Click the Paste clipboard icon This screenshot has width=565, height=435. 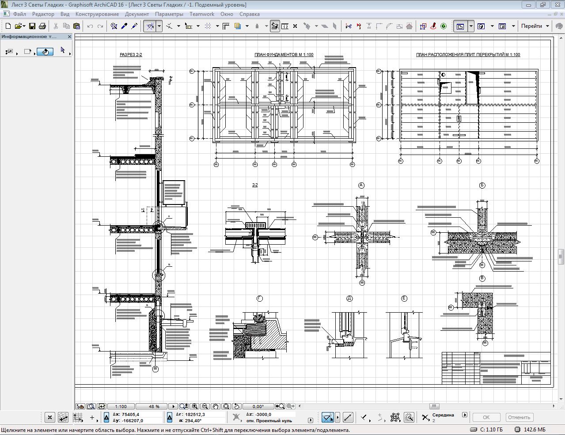[x=76, y=26]
